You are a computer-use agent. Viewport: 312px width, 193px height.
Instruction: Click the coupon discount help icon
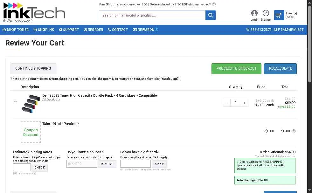pos(294,131)
